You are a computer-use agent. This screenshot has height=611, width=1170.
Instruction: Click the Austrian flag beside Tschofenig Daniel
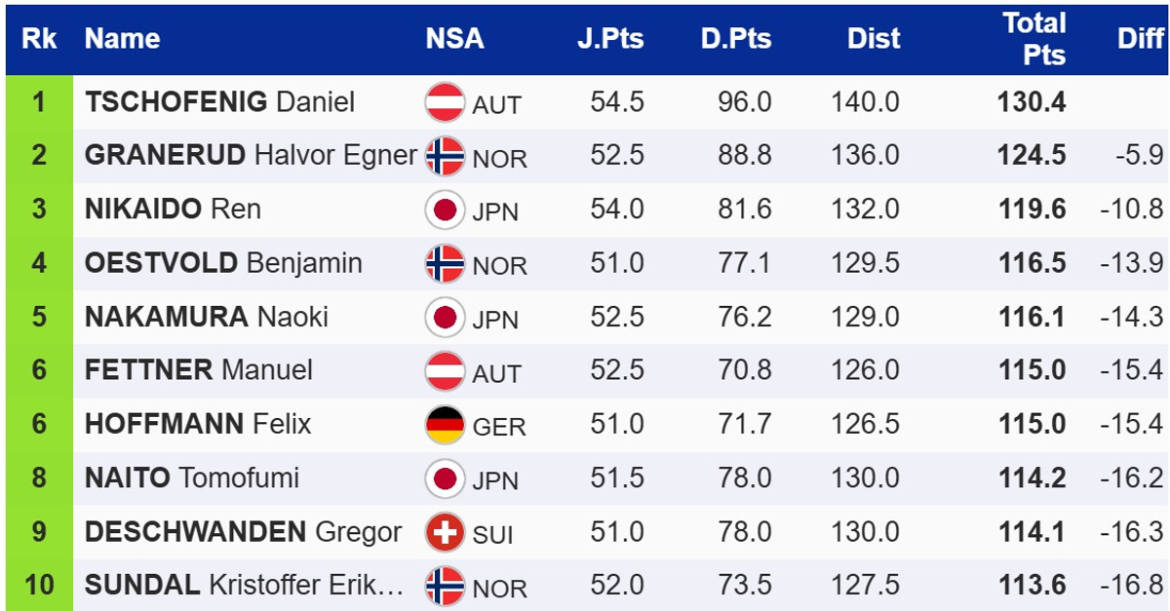click(x=445, y=102)
